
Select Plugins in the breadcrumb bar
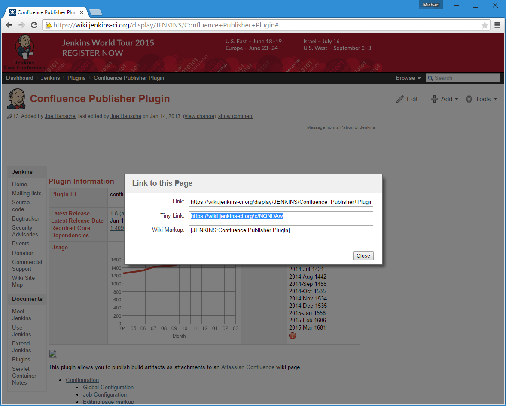[x=76, y=78]
